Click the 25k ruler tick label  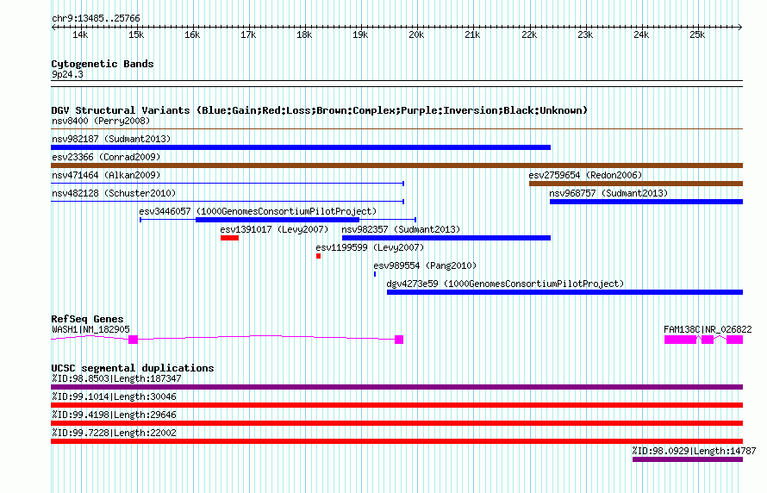[x=697, y=34]
